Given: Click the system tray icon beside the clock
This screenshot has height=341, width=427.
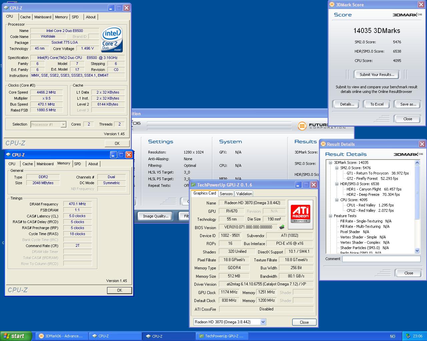Looking at the screenshot, I should pos(407,336).
